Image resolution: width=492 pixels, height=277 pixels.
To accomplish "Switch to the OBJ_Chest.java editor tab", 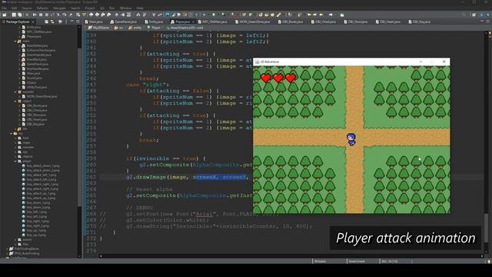I will click(x=324, y=22).
